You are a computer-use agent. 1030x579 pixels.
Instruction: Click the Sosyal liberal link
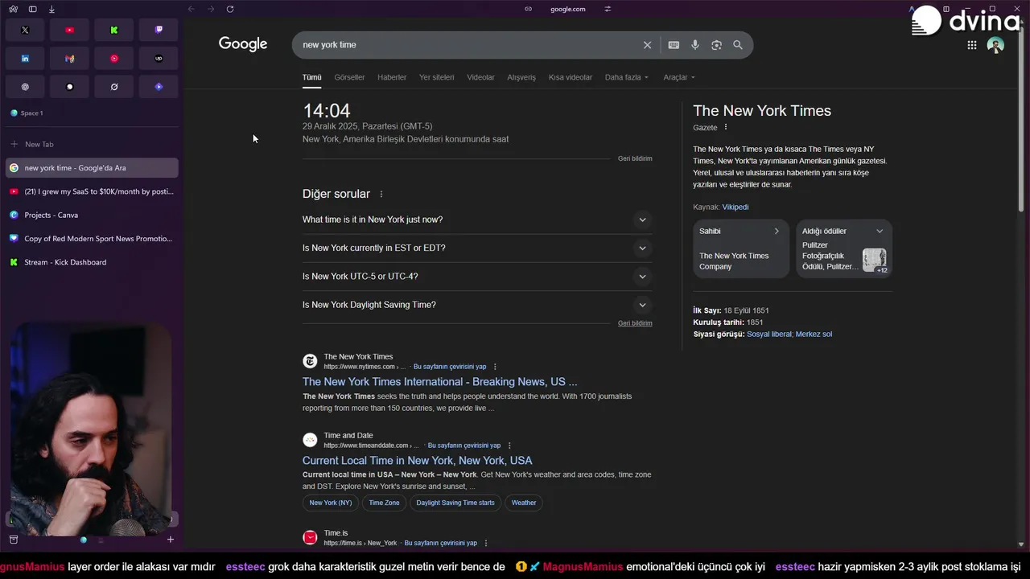769,334
